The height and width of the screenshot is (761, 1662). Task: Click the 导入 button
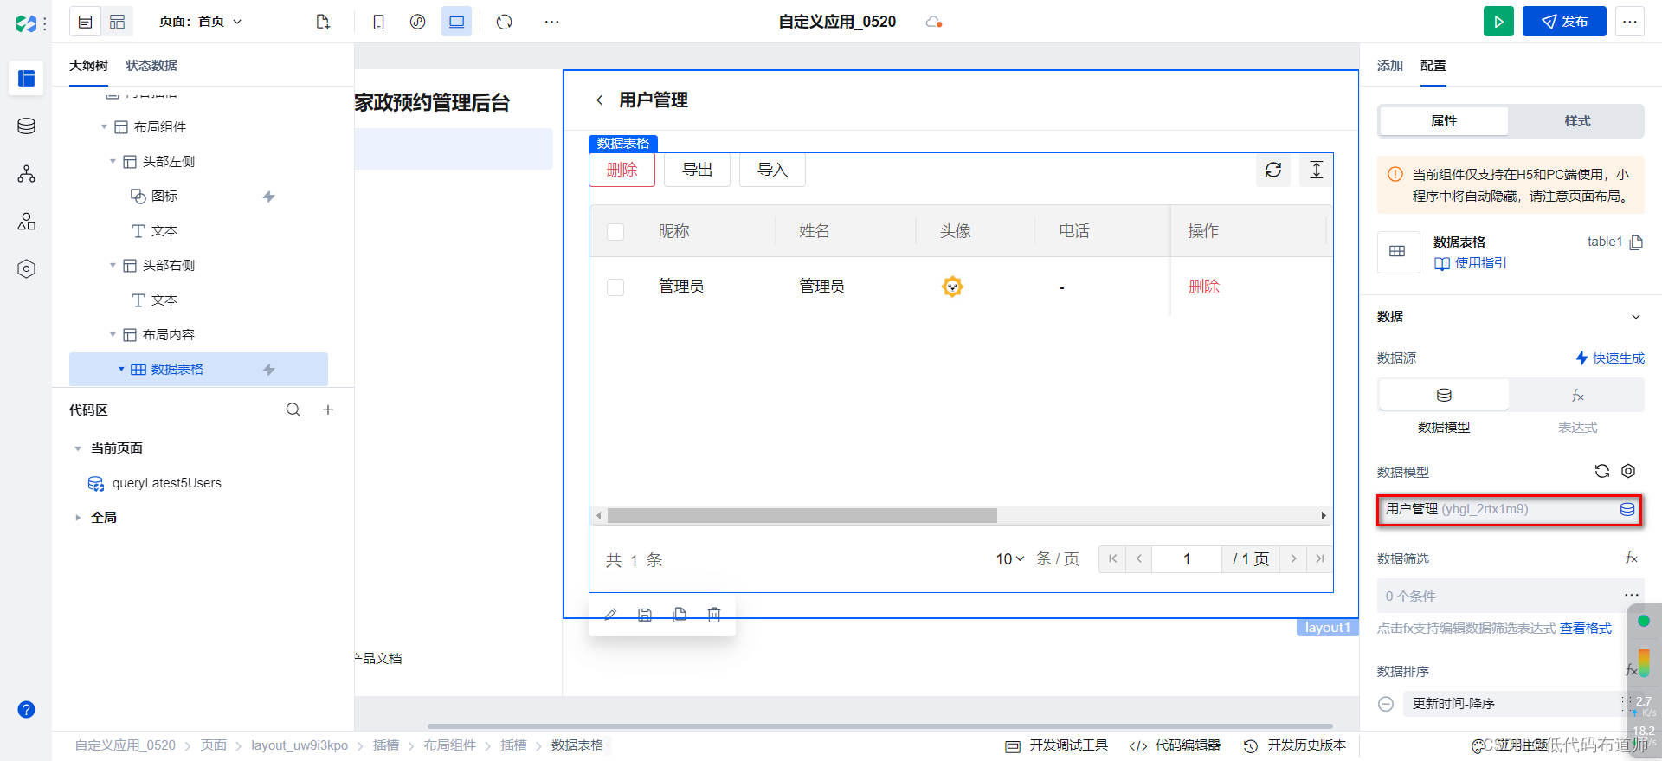coord(773,170)
